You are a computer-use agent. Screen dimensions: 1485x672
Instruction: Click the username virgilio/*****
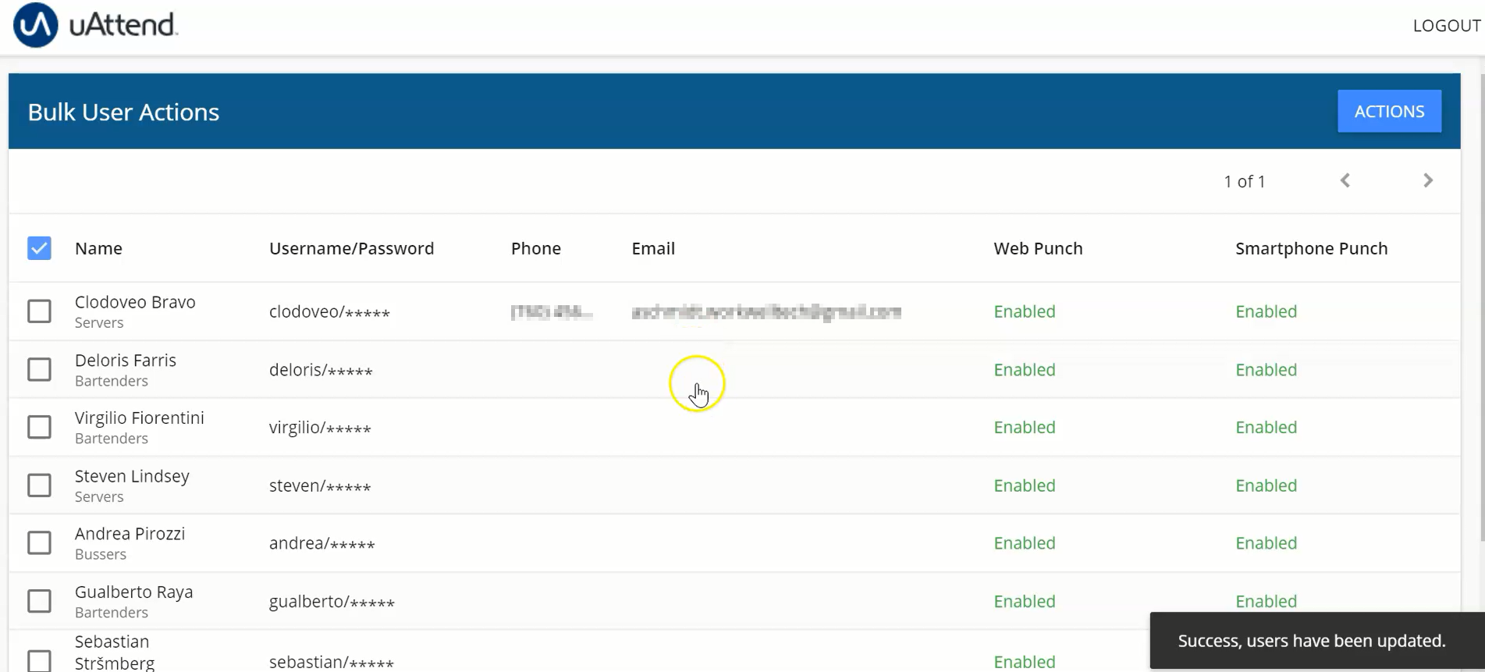coord(320,428)
